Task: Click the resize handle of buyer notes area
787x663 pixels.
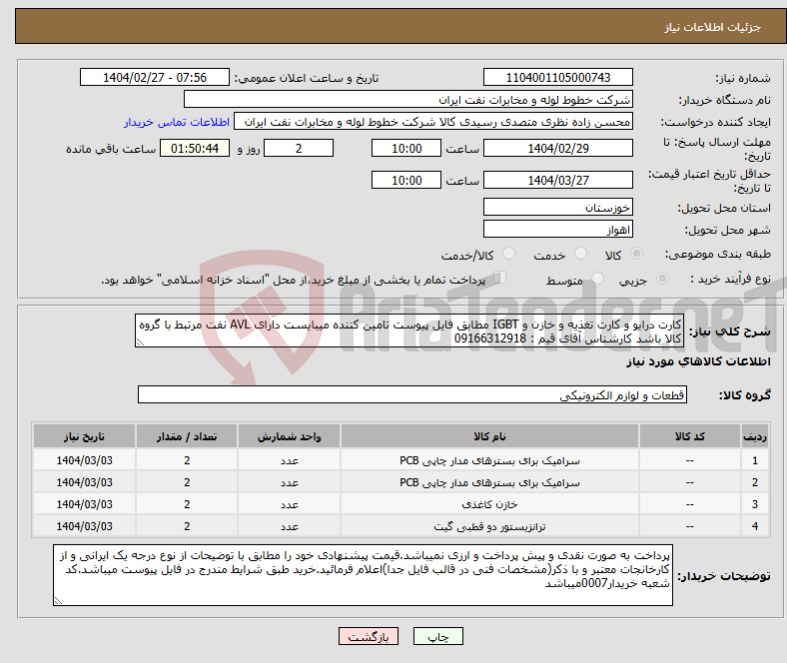Action: click(x=58, y=600)
